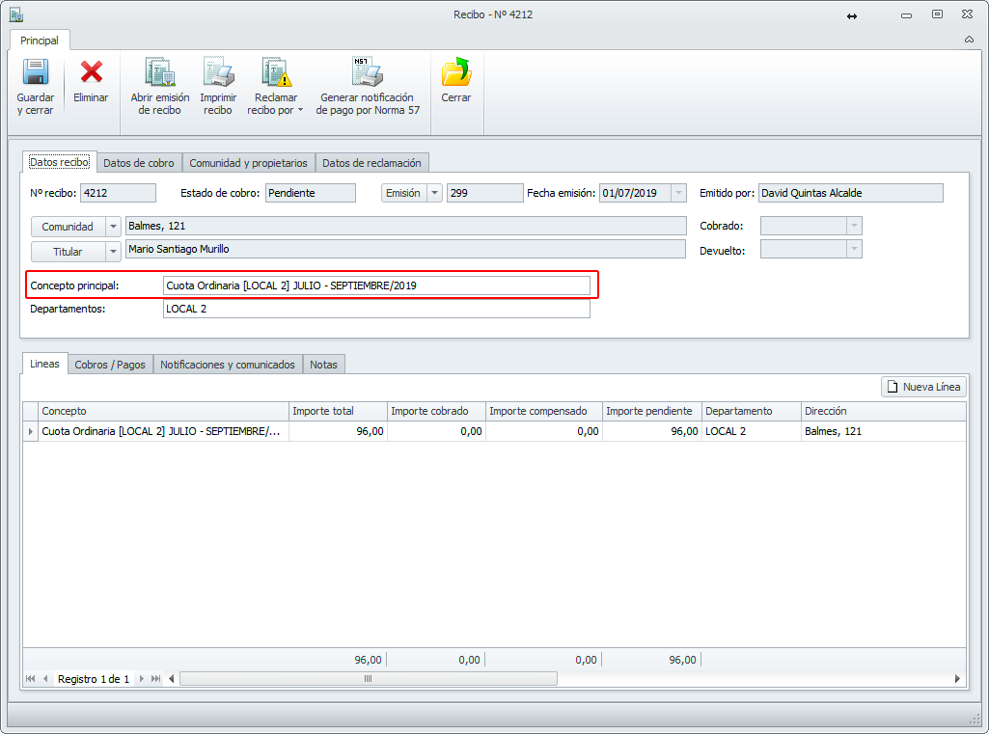The width and height of the screenshot is (989, 734).
Task: Click the Titular button
Action: tap(68, 252)
